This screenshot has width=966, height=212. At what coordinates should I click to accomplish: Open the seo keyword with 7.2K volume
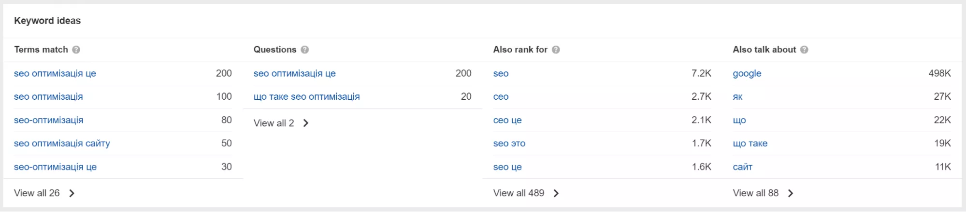[x=501, y=74]
